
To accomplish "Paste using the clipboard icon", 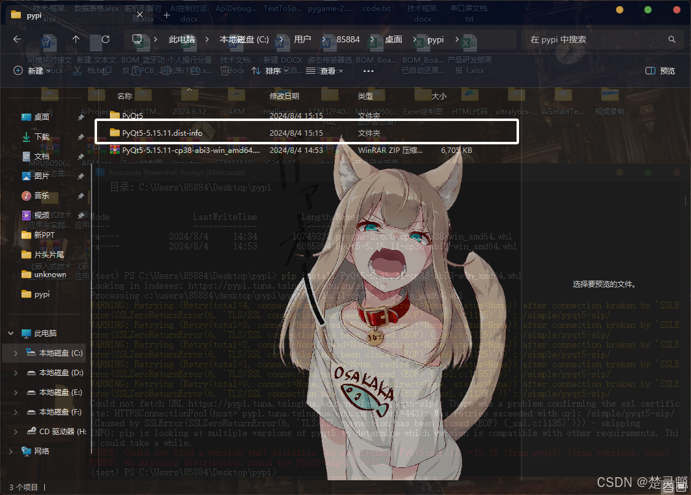I will [x=136, y=71].
